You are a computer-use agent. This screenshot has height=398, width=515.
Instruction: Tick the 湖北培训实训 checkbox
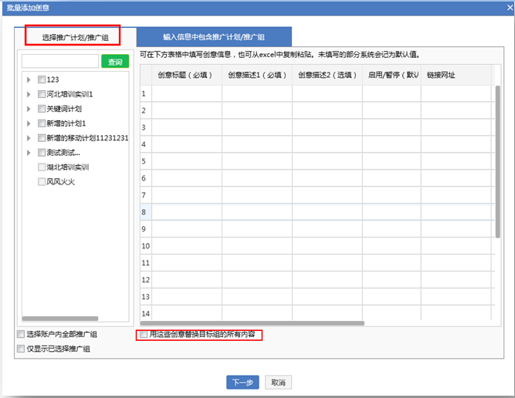coord(41,167)
